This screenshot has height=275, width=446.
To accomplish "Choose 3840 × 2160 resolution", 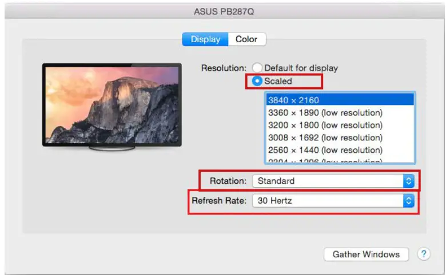I will tap(340, 100).
